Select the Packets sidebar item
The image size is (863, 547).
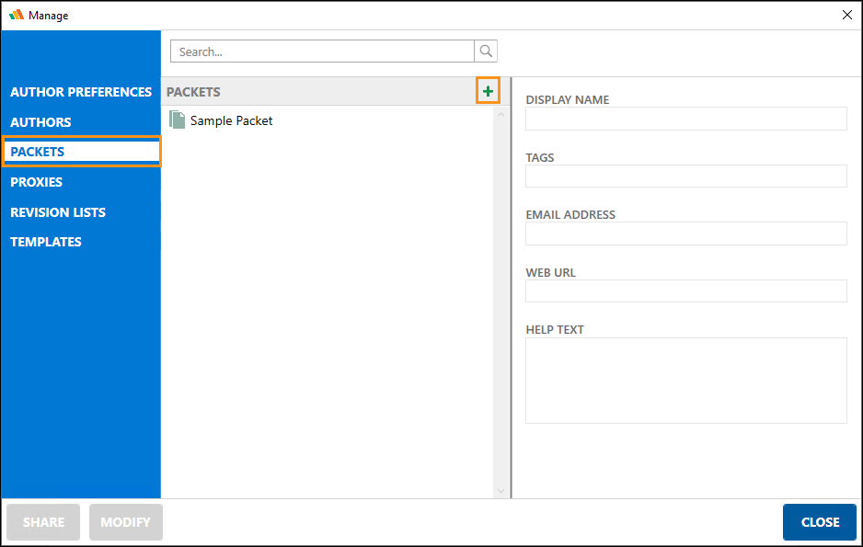pyautogui.click(x=82, y=152)
